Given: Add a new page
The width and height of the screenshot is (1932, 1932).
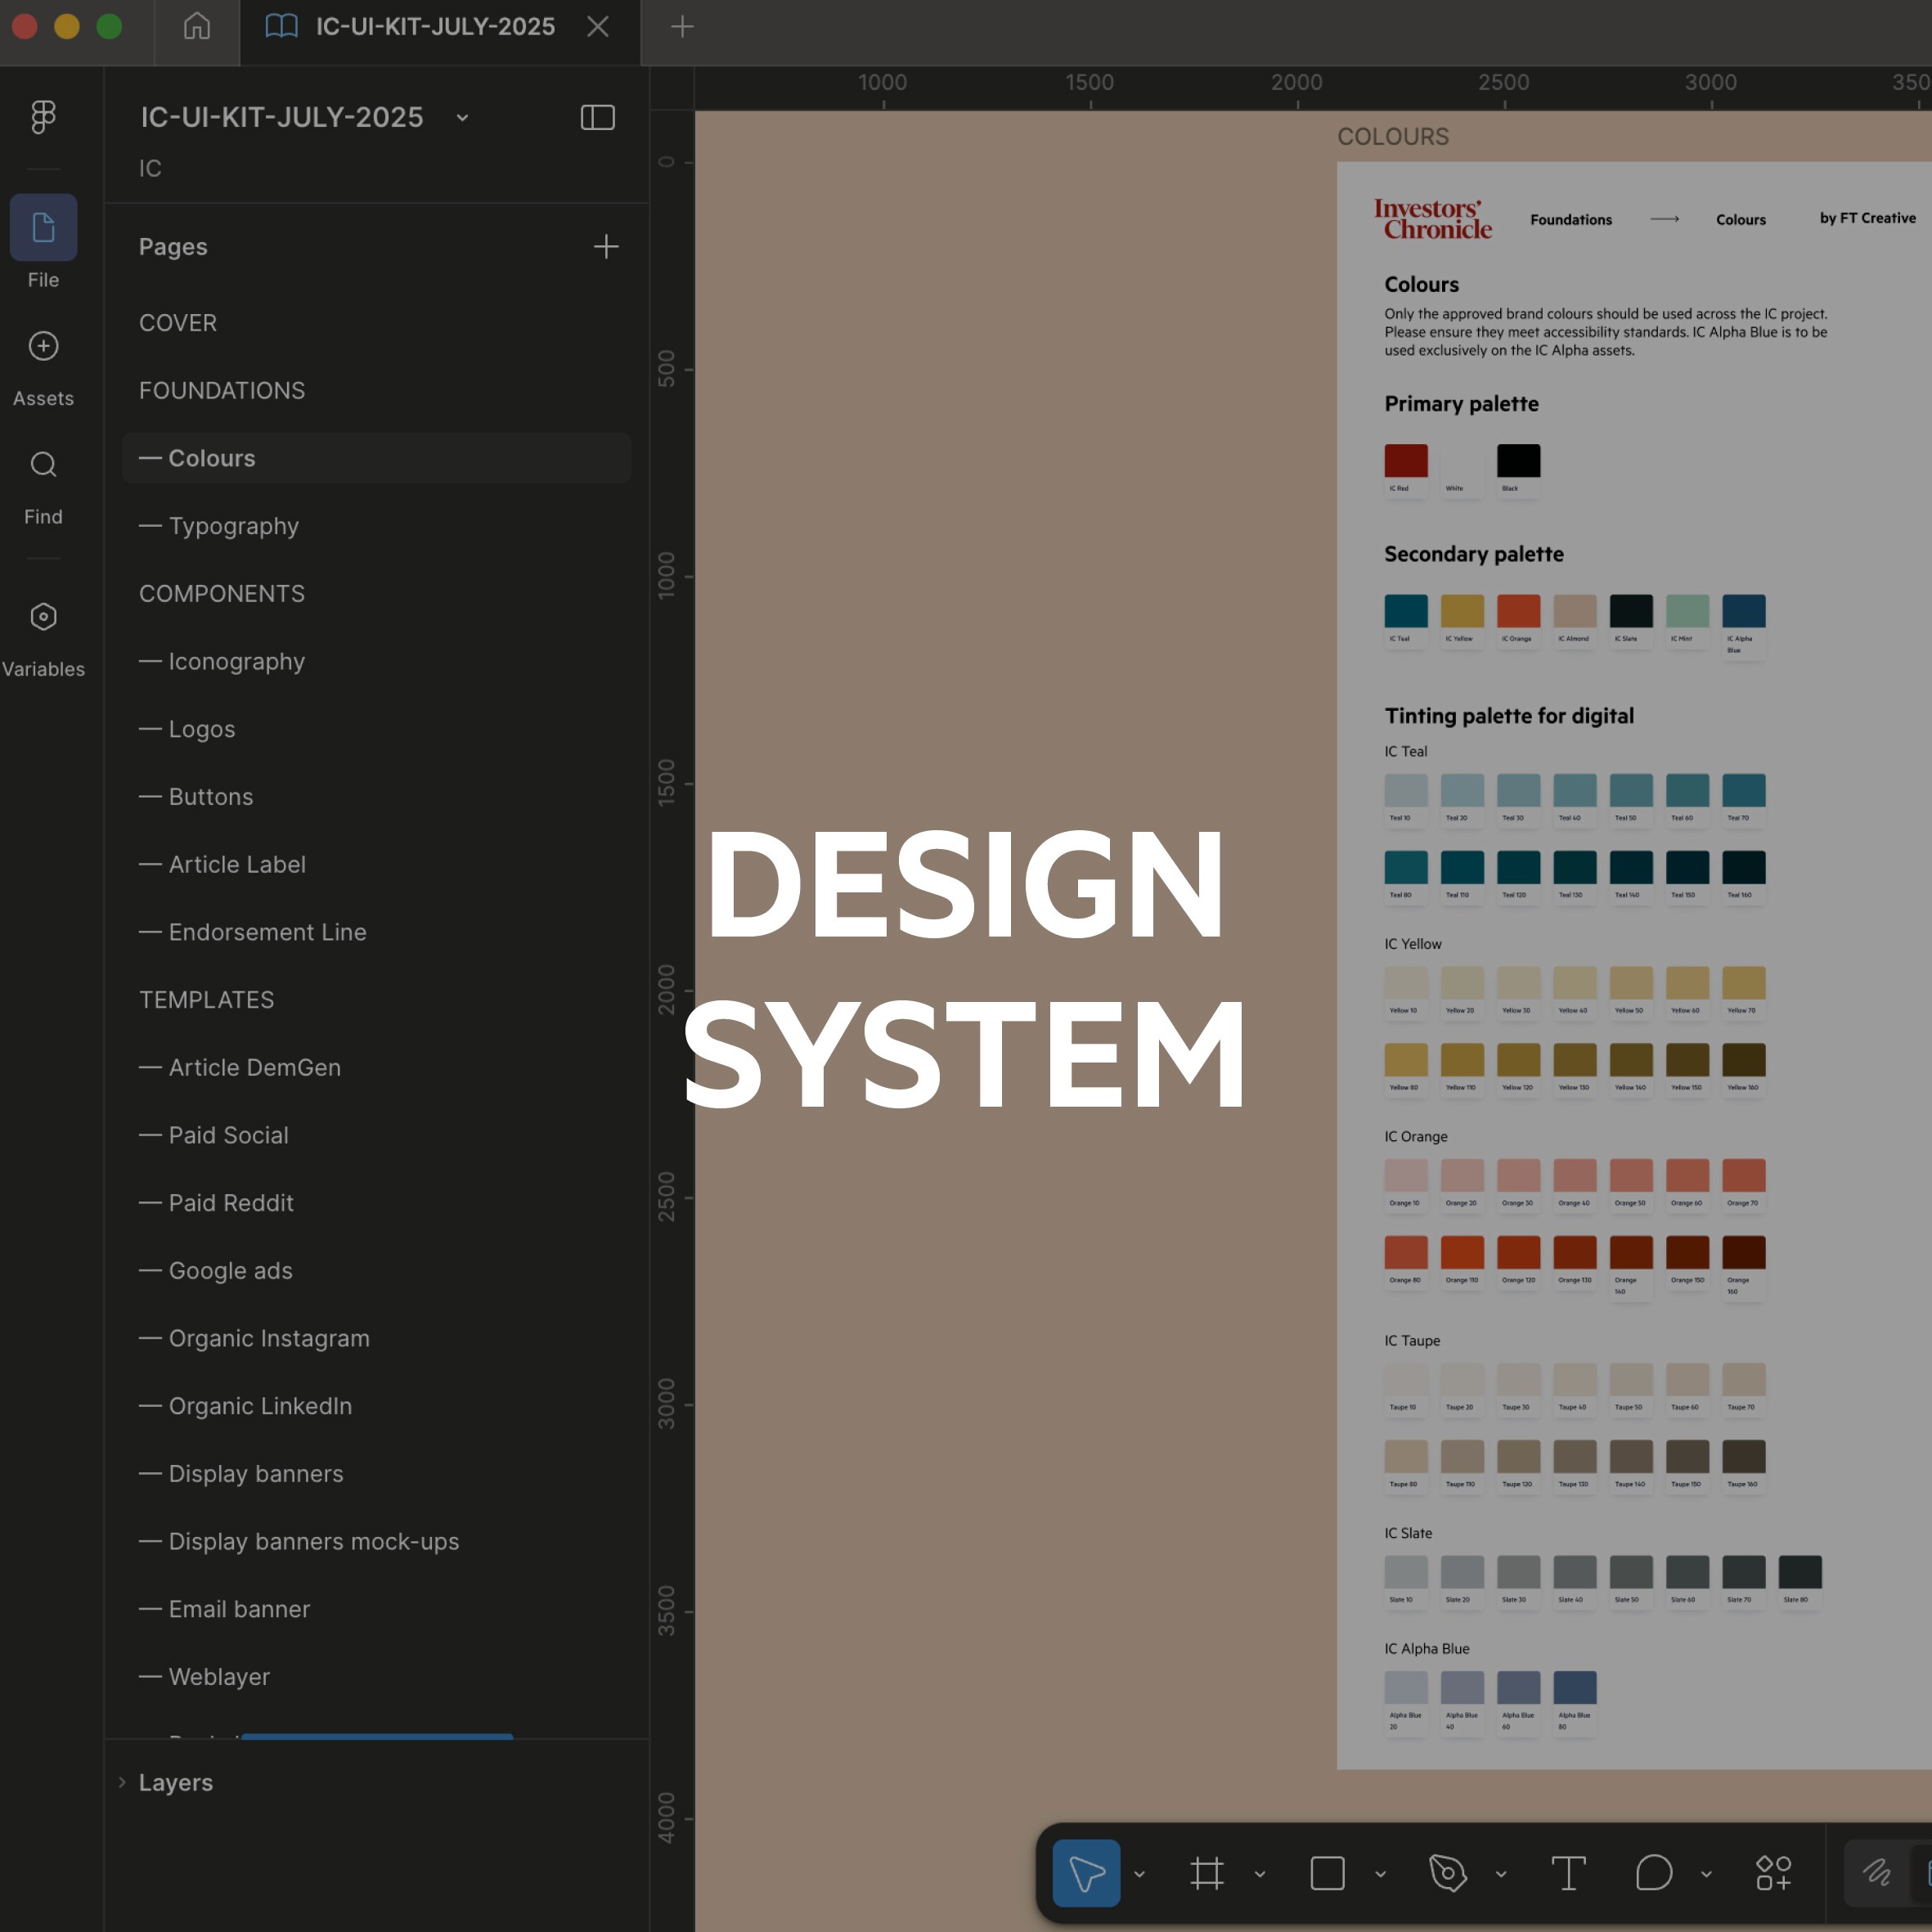Looking at the screenshot, I should point(606,247).
